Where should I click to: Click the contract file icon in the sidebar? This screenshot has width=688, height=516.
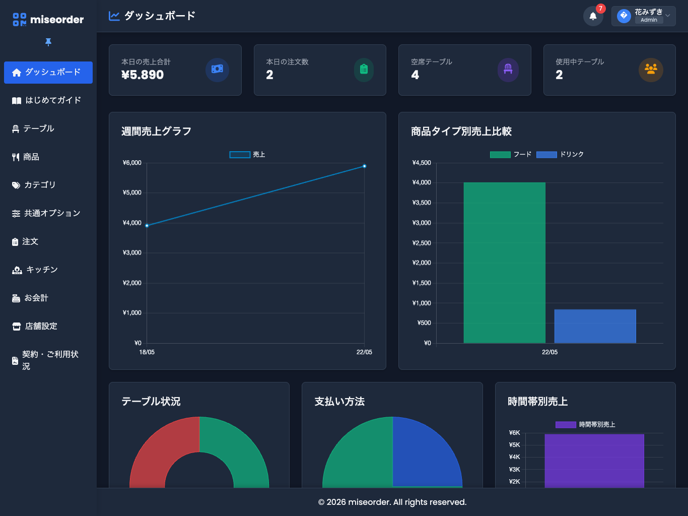tap(15, 361)
